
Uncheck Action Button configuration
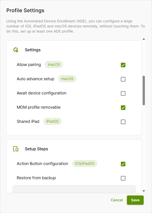123,164
